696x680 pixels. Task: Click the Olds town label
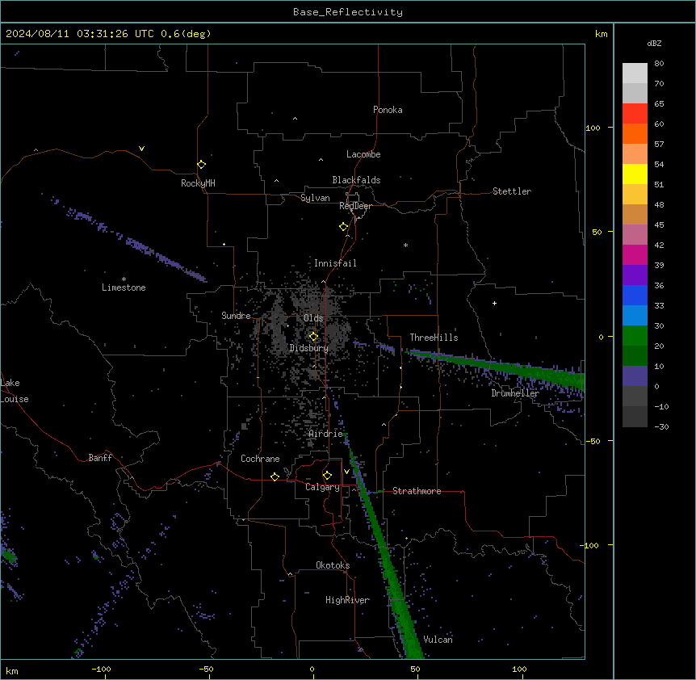coord(313,318)
